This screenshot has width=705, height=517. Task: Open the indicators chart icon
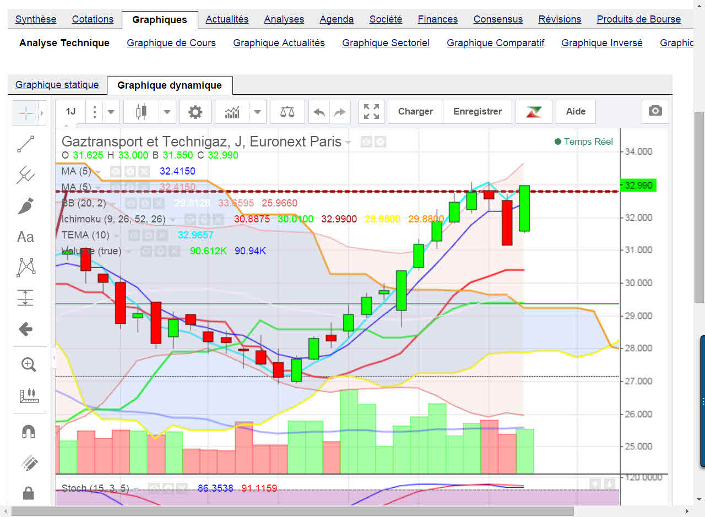tap(232, 112)
